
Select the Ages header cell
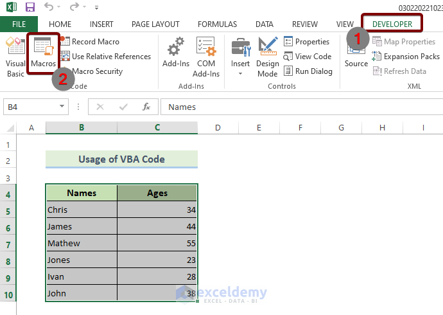157,193
